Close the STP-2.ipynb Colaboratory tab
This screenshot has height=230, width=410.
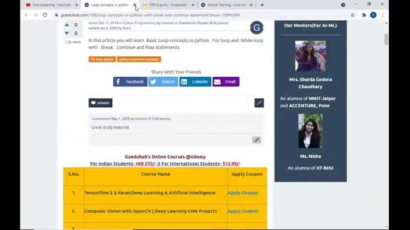coord(193,5)
